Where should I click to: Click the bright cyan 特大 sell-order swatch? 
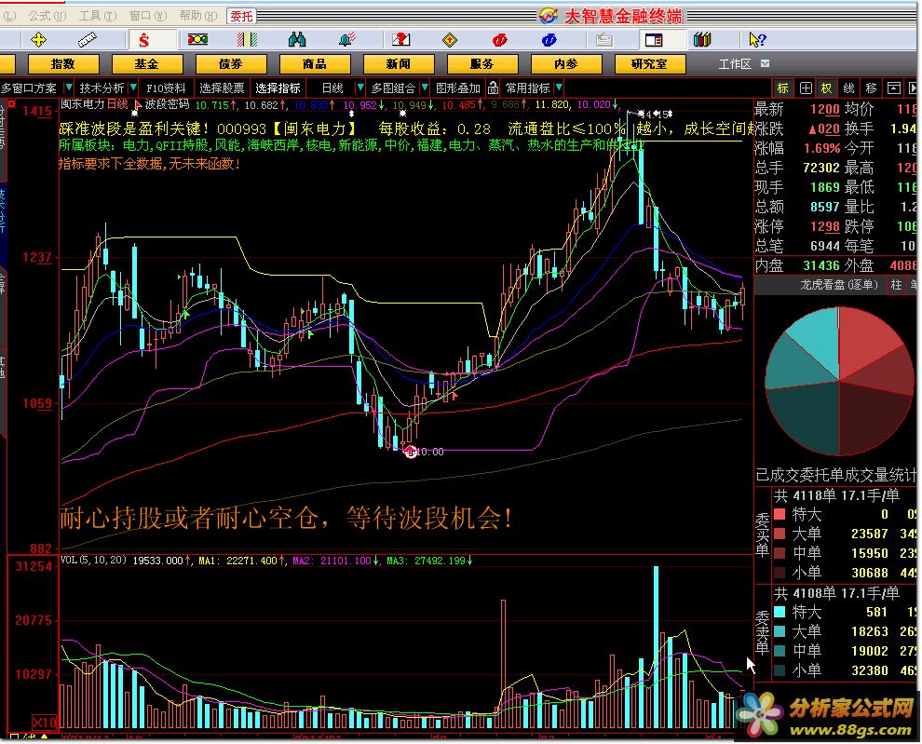pos(780,612)
